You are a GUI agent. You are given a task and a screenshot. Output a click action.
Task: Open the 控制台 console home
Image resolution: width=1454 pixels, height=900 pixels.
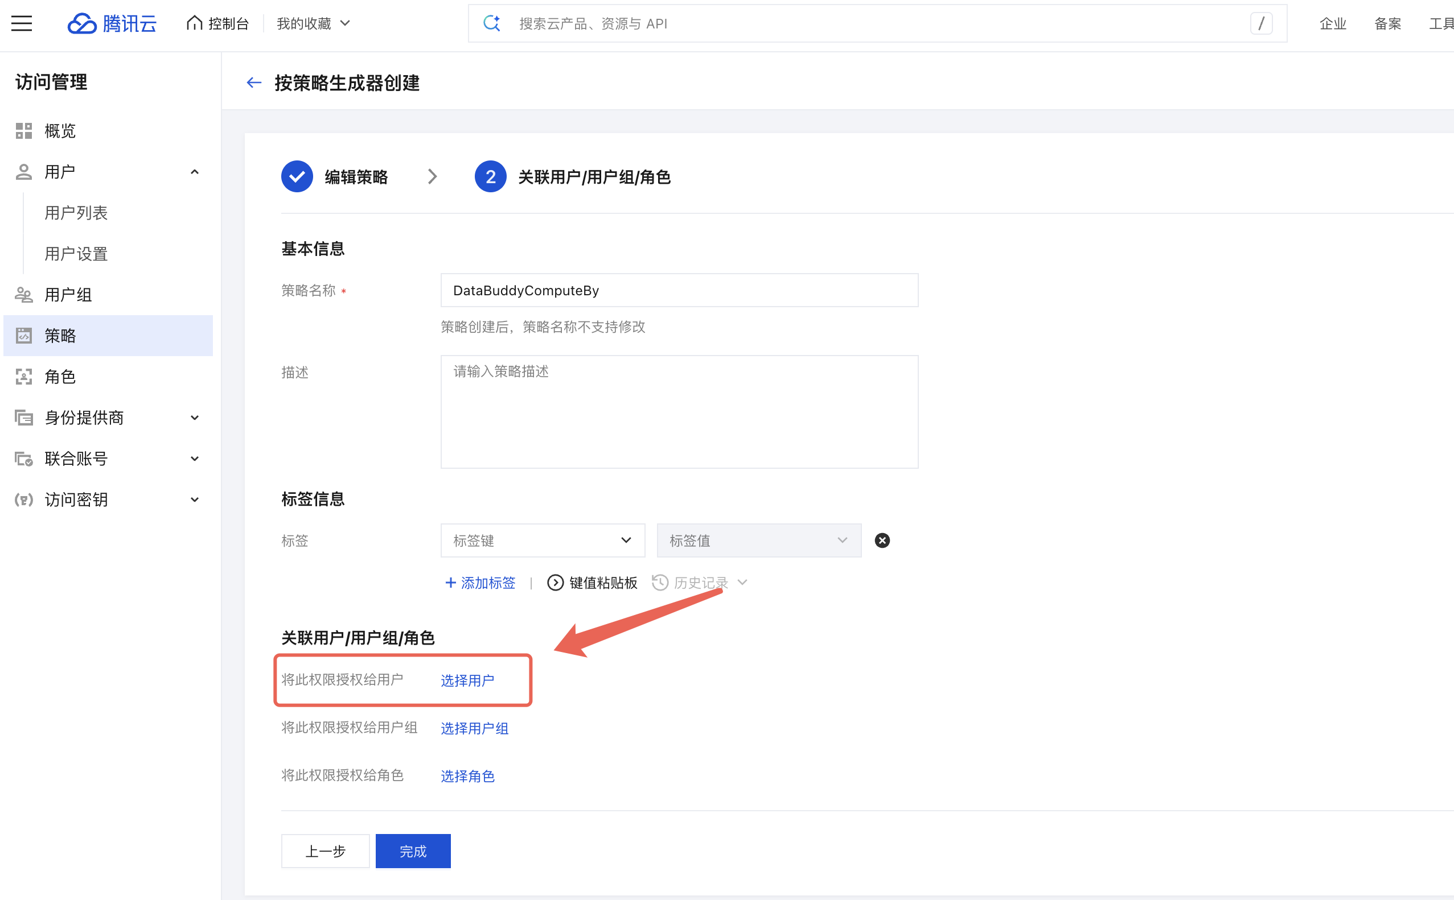coord(217,23)
